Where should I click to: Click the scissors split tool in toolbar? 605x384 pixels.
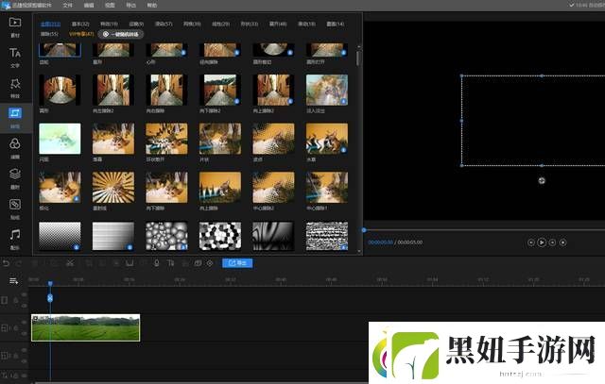pos(70,263)
